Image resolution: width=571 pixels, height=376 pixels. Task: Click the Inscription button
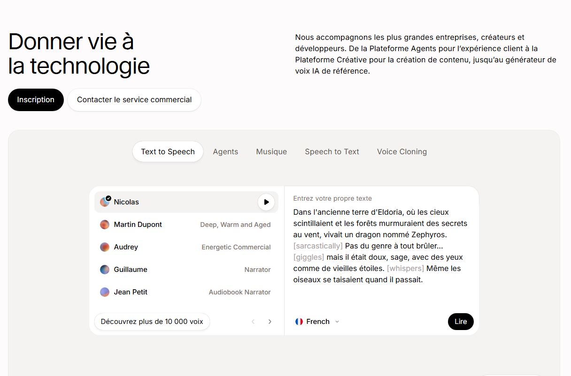pos(36,100)
